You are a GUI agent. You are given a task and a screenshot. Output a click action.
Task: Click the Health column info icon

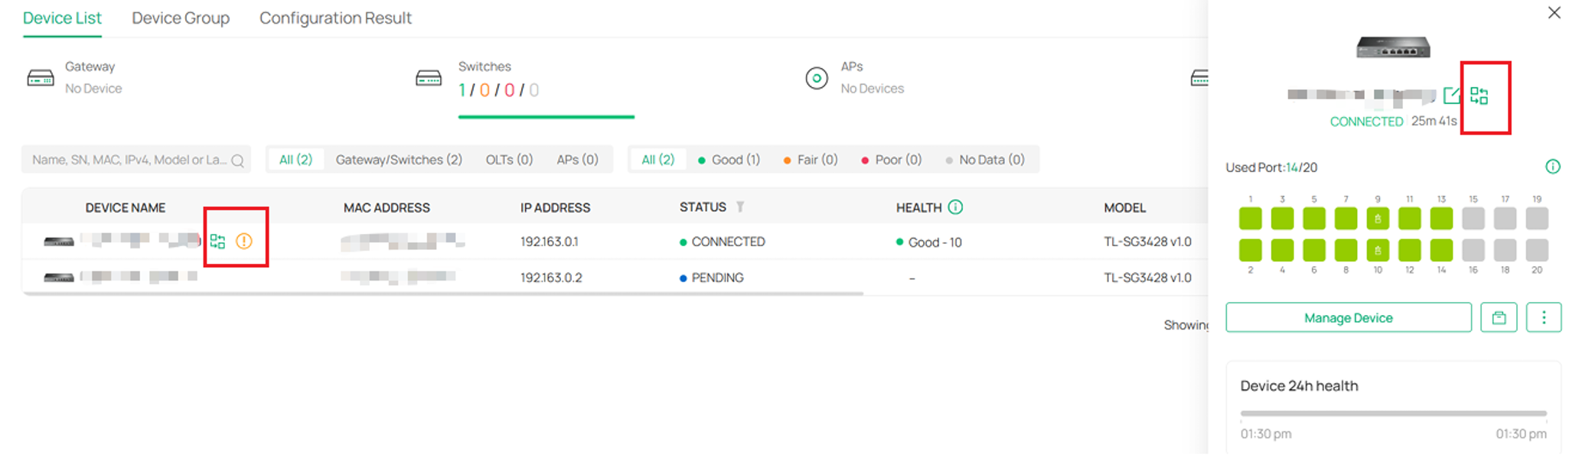(955, 207)
